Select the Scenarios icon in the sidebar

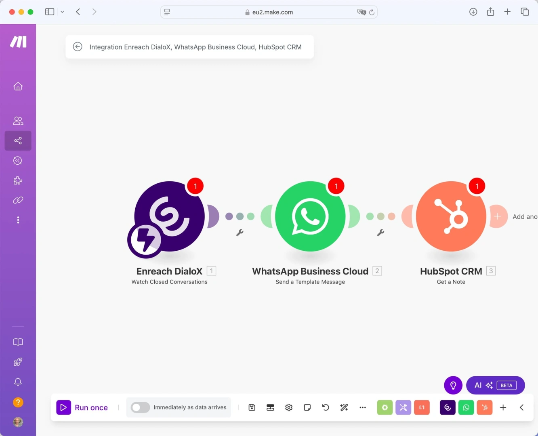18,140
